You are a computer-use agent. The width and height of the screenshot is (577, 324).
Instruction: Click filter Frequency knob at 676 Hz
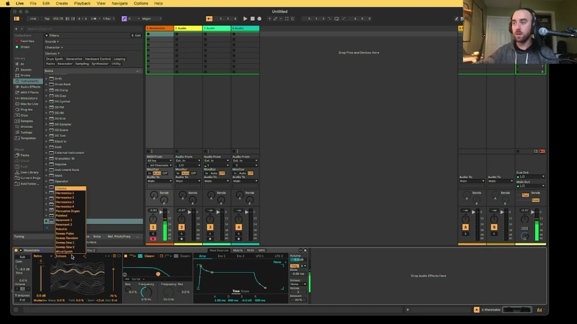[x=146, y=292]
